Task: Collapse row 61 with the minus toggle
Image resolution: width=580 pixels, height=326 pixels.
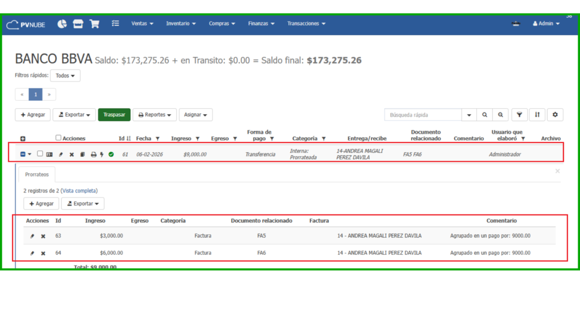Action: pyautogui.click(x=23, y=154)
